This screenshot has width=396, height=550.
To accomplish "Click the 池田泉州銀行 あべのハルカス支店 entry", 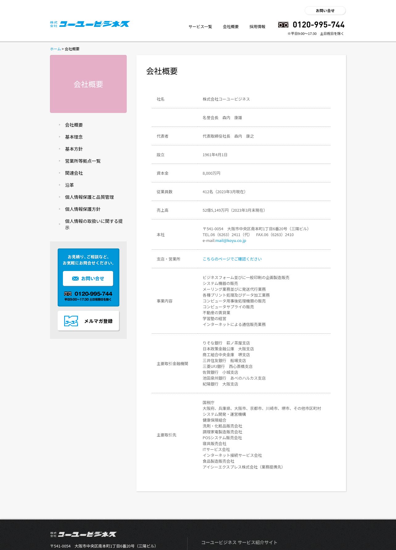I will [x=234, y=378].
